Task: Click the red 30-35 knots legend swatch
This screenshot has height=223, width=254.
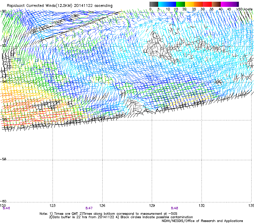Action: [207, 4]
